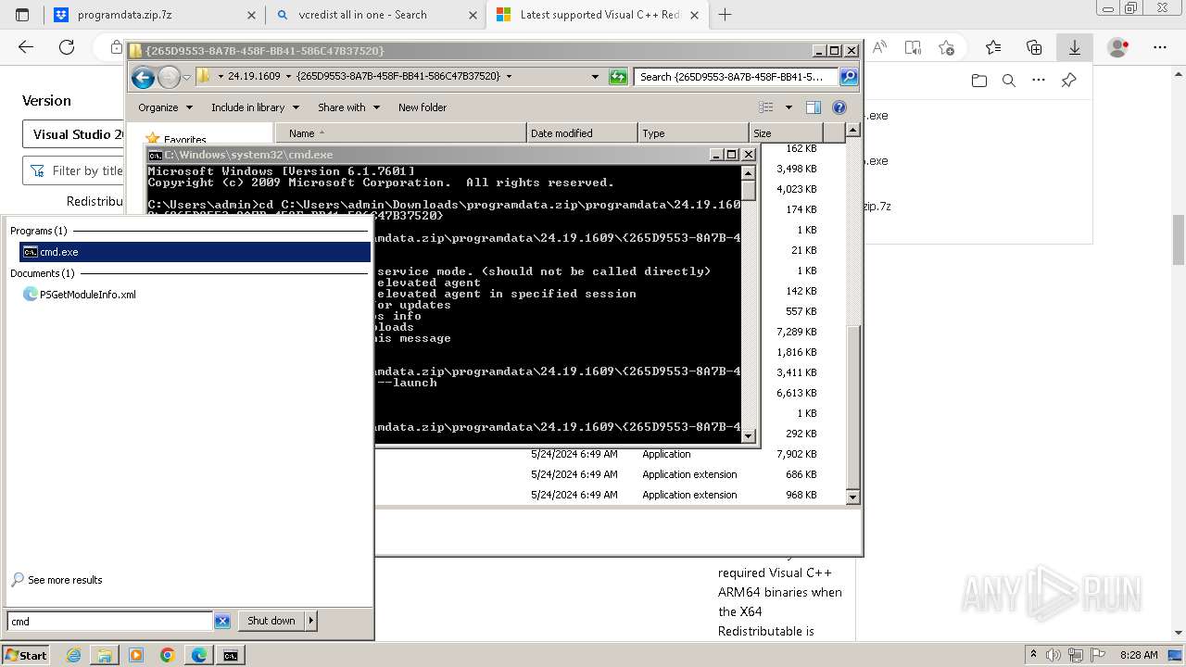
Task: Click the Start menu search box
Action: coord(110,621)
